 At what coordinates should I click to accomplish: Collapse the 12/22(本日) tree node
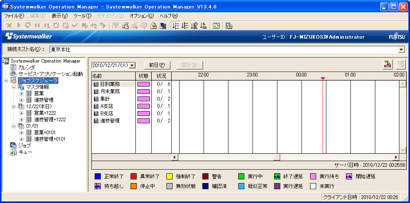click(x=14, y=107)
